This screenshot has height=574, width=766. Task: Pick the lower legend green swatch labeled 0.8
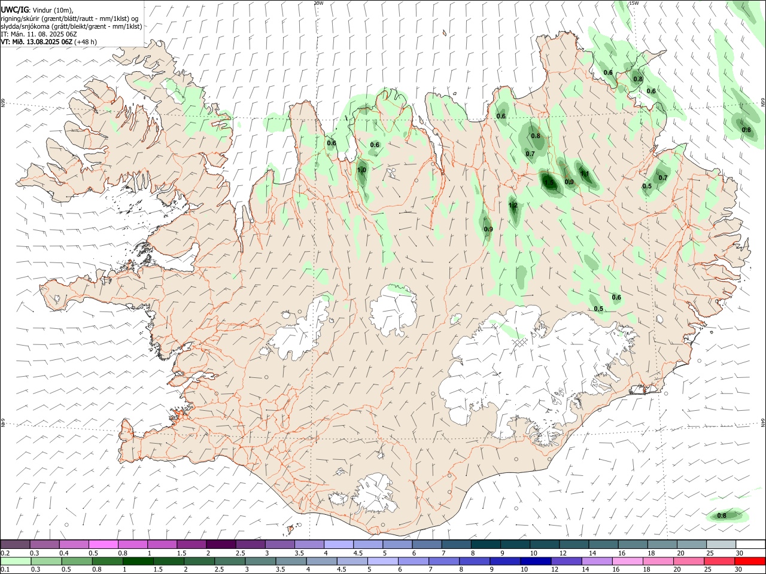point(108,561)
